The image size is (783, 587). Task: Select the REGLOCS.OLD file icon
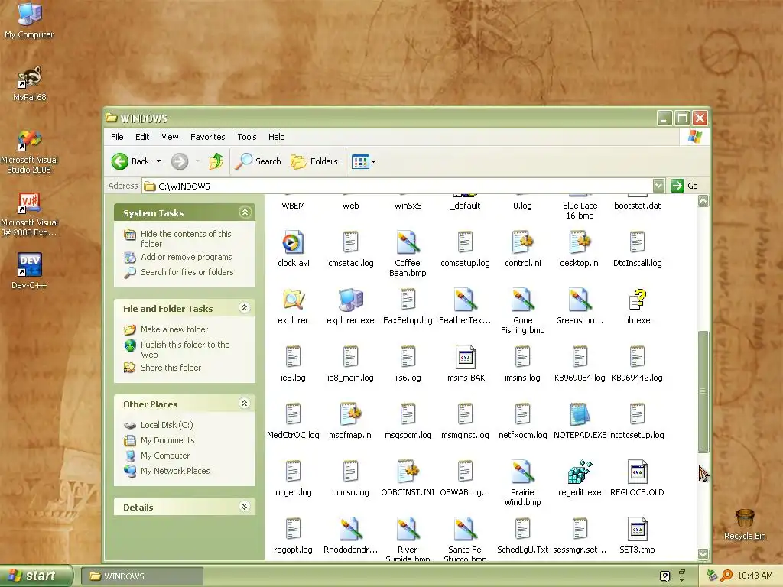tap(637, 472)
